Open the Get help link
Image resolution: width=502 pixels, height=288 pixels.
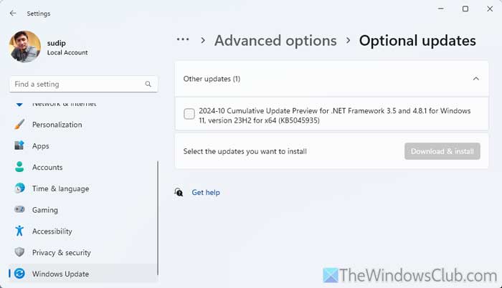click(206, 192)
